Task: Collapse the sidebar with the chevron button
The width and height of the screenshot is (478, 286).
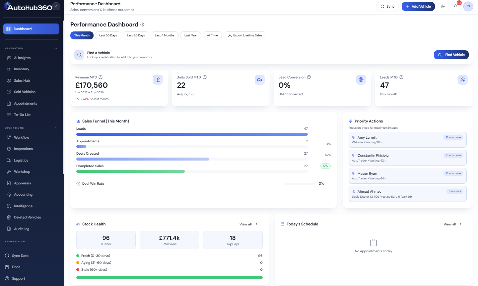Action: click(x=56, y=6)
